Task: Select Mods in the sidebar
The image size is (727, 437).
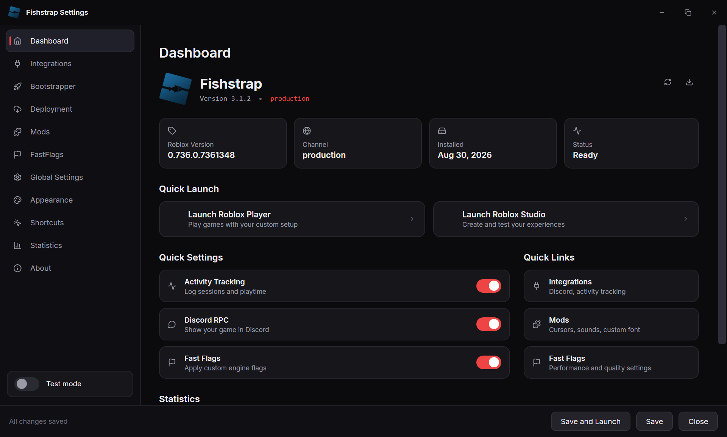Action: [x=70, y=132]
